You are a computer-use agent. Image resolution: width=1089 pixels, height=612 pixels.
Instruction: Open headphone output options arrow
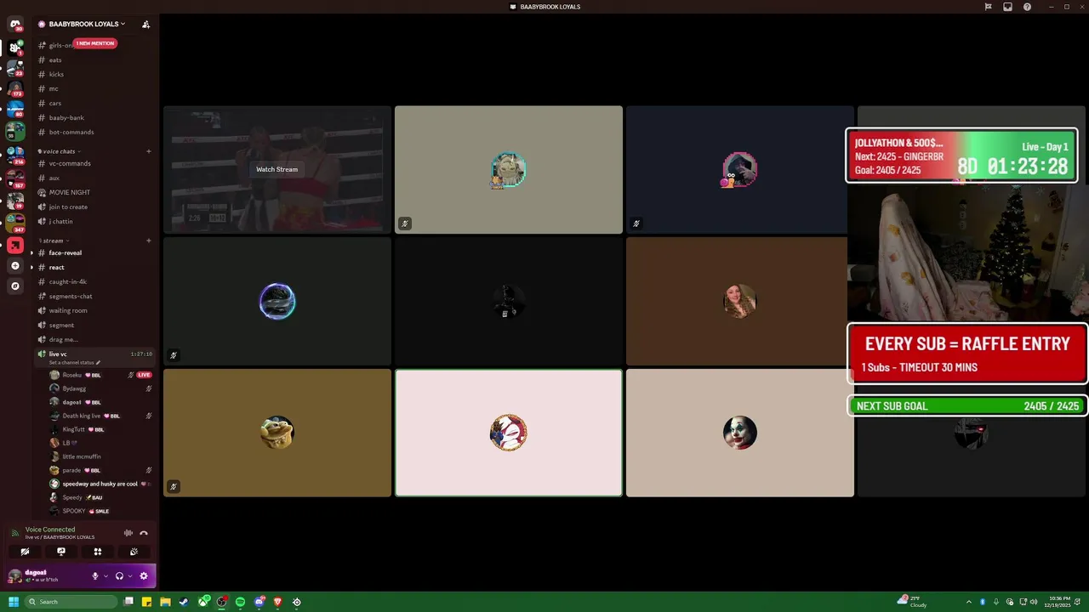tap(129, 575)
